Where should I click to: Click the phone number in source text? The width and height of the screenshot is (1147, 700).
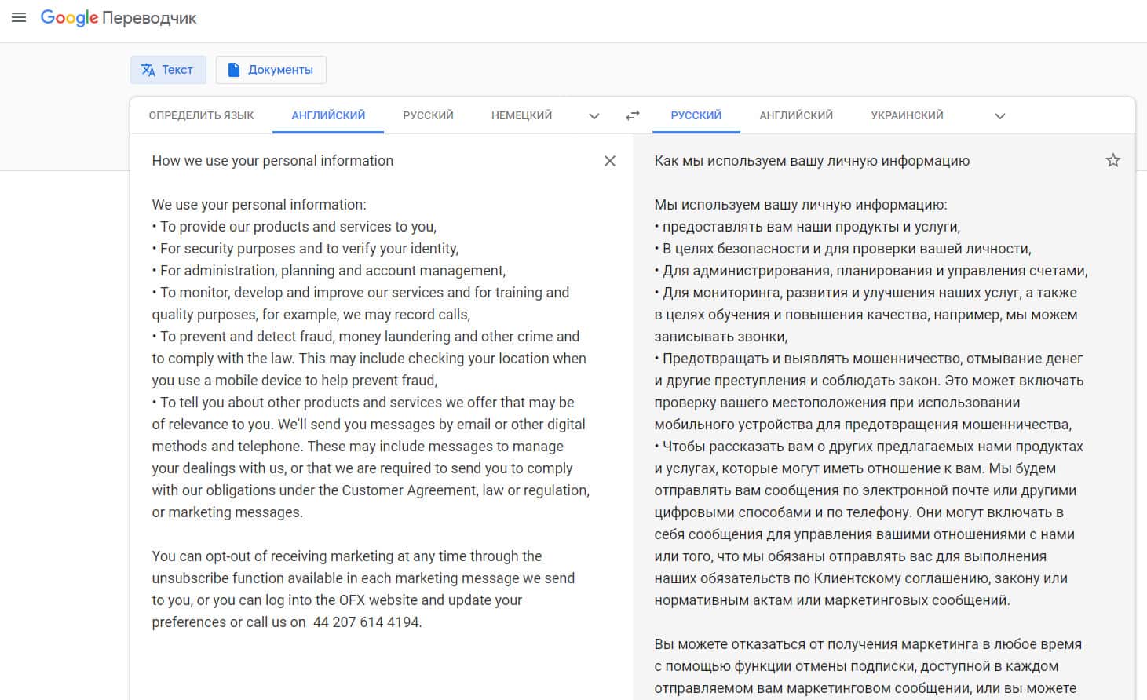(x=366, y=622)
